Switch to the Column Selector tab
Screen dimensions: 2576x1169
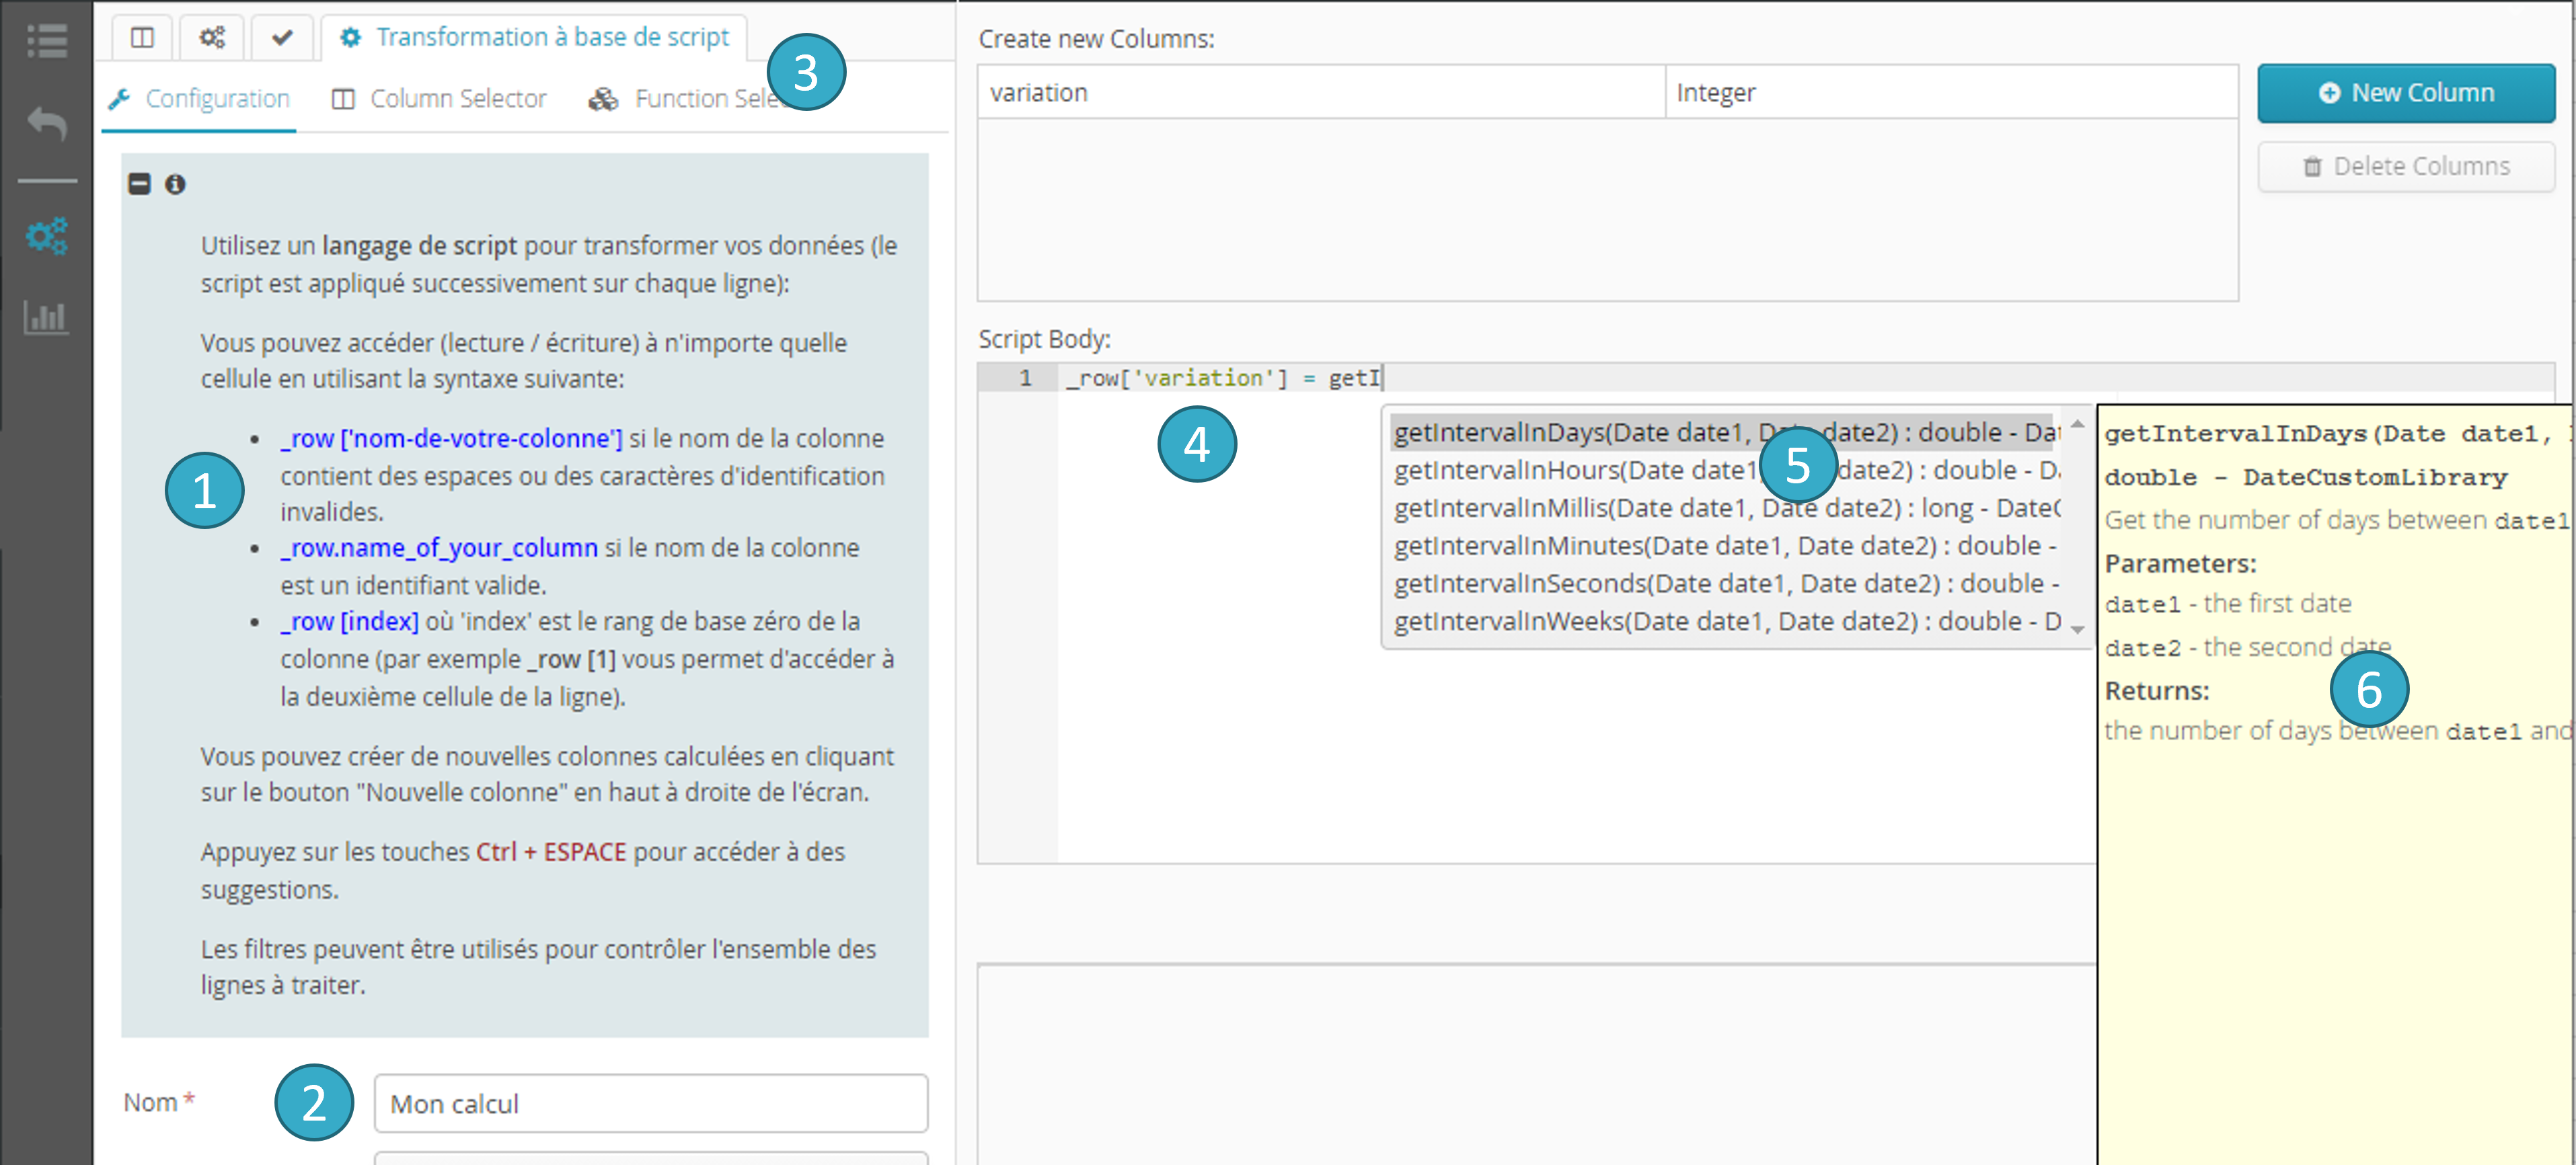pos(440,99)
